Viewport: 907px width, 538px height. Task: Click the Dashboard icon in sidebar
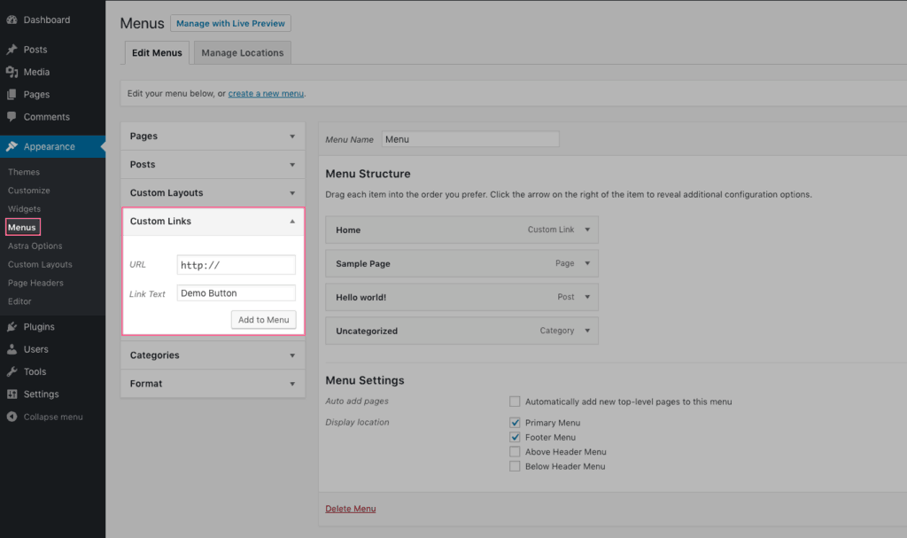click(x=12, y=19)
